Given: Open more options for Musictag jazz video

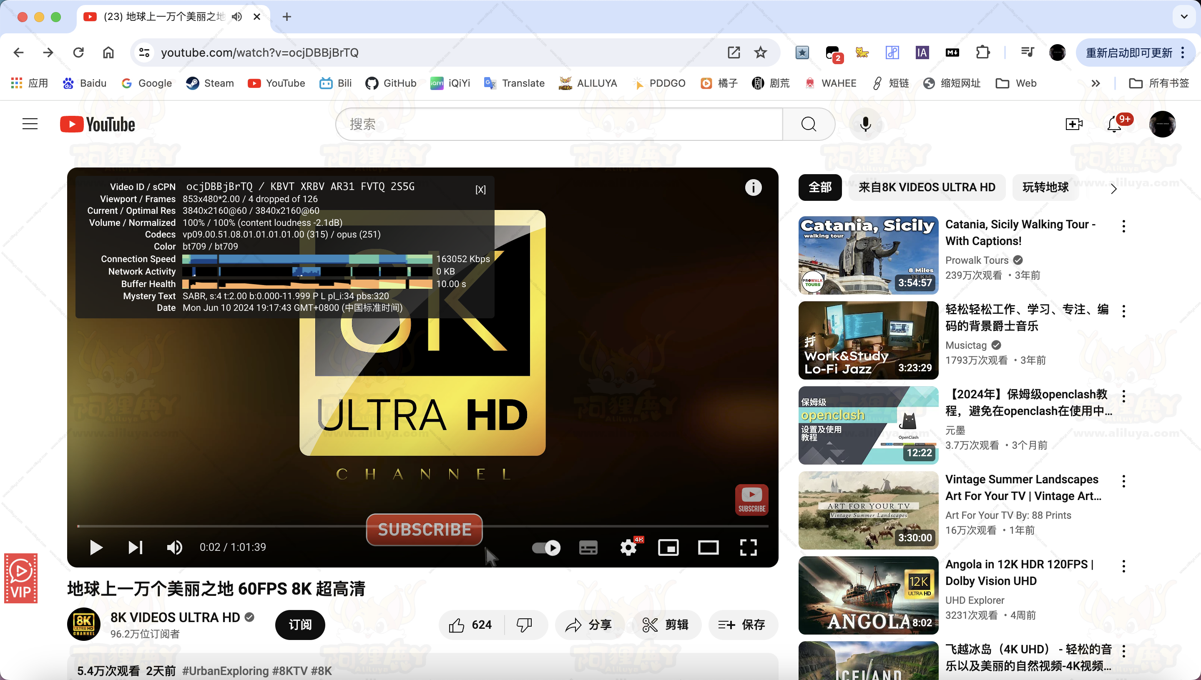Looking at the screenshot, I should (1123, 312).
